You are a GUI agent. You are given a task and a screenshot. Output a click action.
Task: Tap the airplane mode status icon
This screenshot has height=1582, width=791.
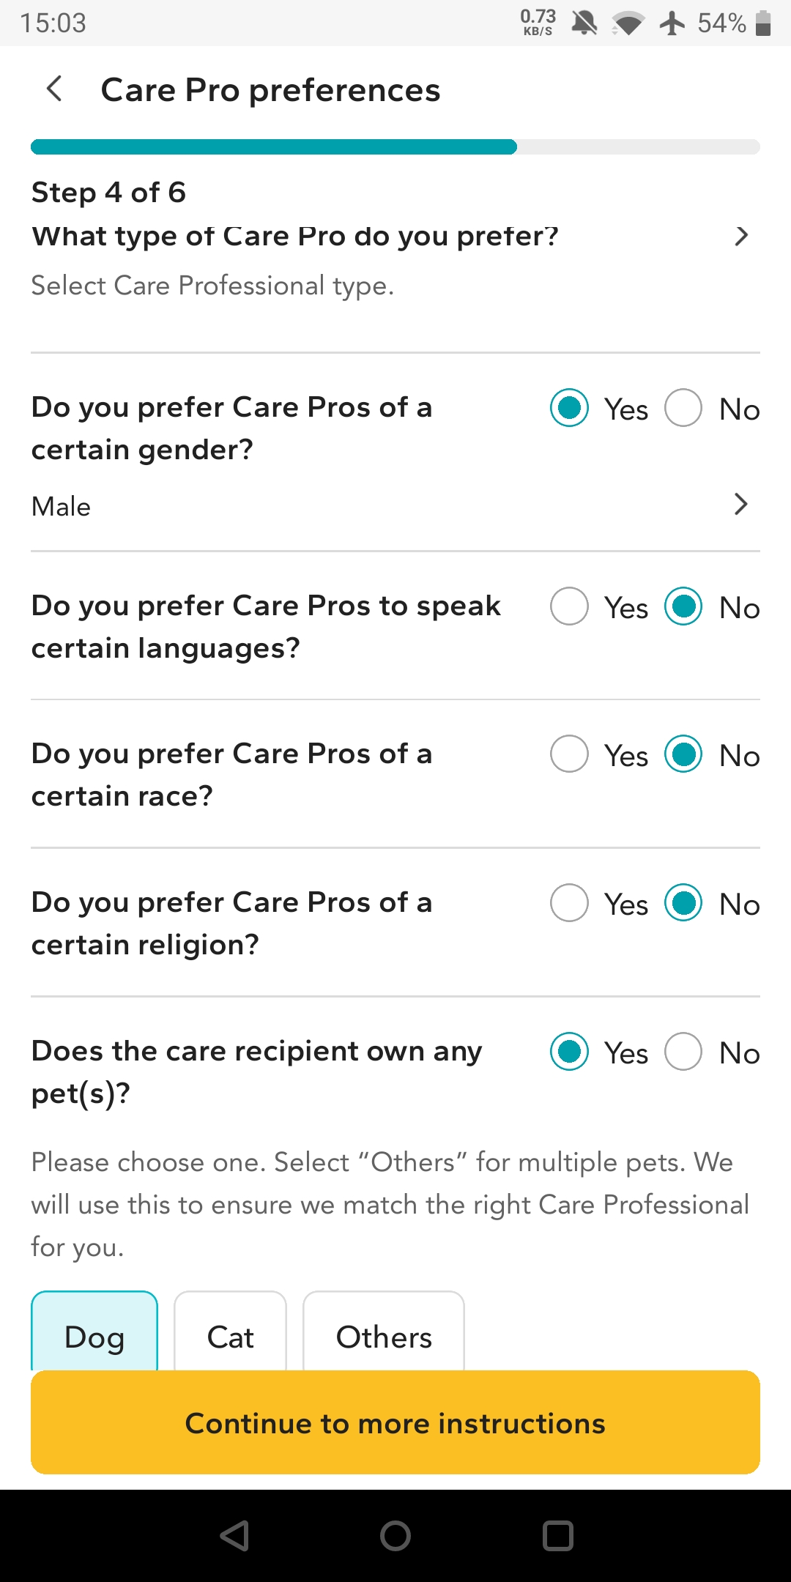(x=672, y=23)
